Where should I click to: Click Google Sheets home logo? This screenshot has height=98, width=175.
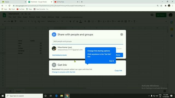pyautogui.click(x=4, y=15)
